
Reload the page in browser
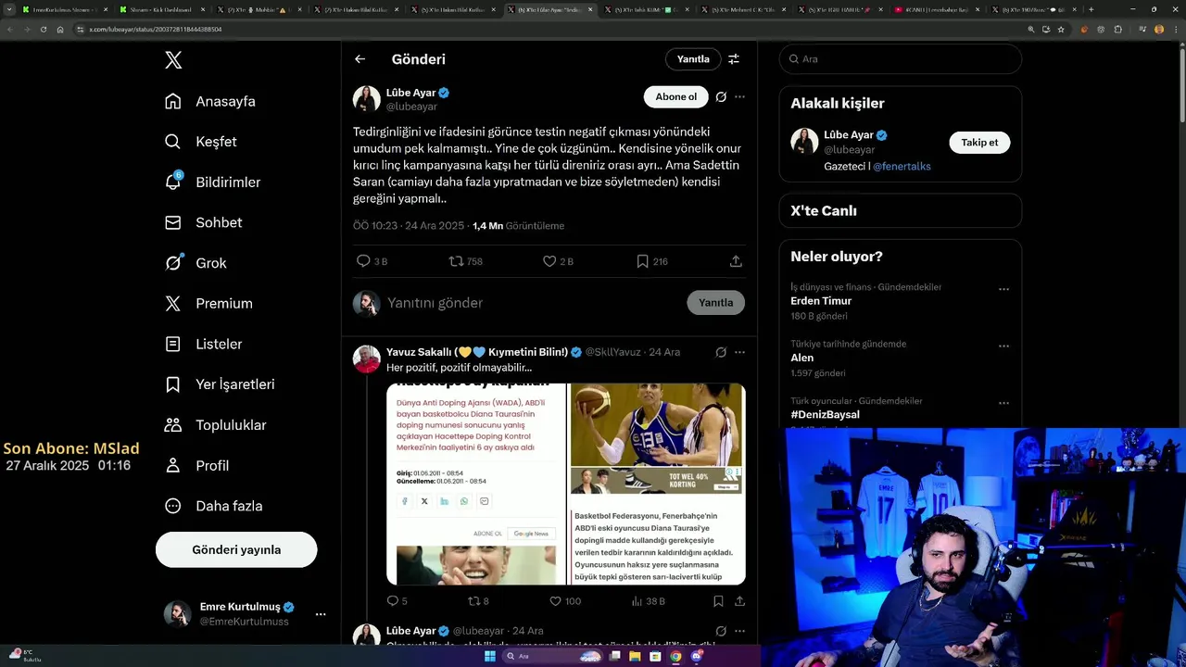pos(43,29)
